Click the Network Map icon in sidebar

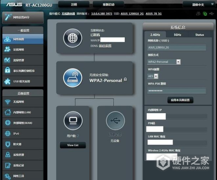(7, 39)
